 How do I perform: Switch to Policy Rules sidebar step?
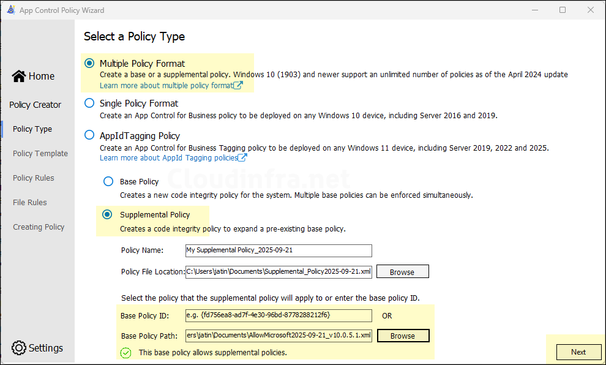point(34,178)
